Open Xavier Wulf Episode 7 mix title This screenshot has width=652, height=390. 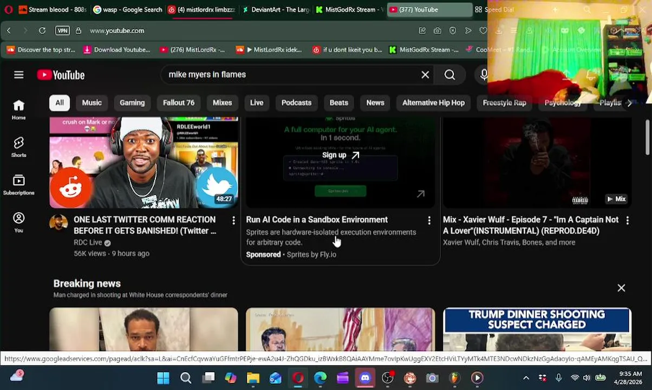531,225
